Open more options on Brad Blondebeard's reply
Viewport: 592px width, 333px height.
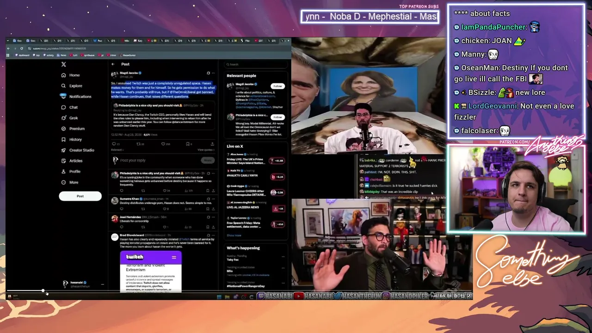(213, 235)
